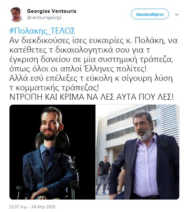The height and width of the screenshot is (212, 188).
Task: Click the line όπως όλοι οι απλοί Έλληνες πολίτες
Action: [x=78, y=69]
